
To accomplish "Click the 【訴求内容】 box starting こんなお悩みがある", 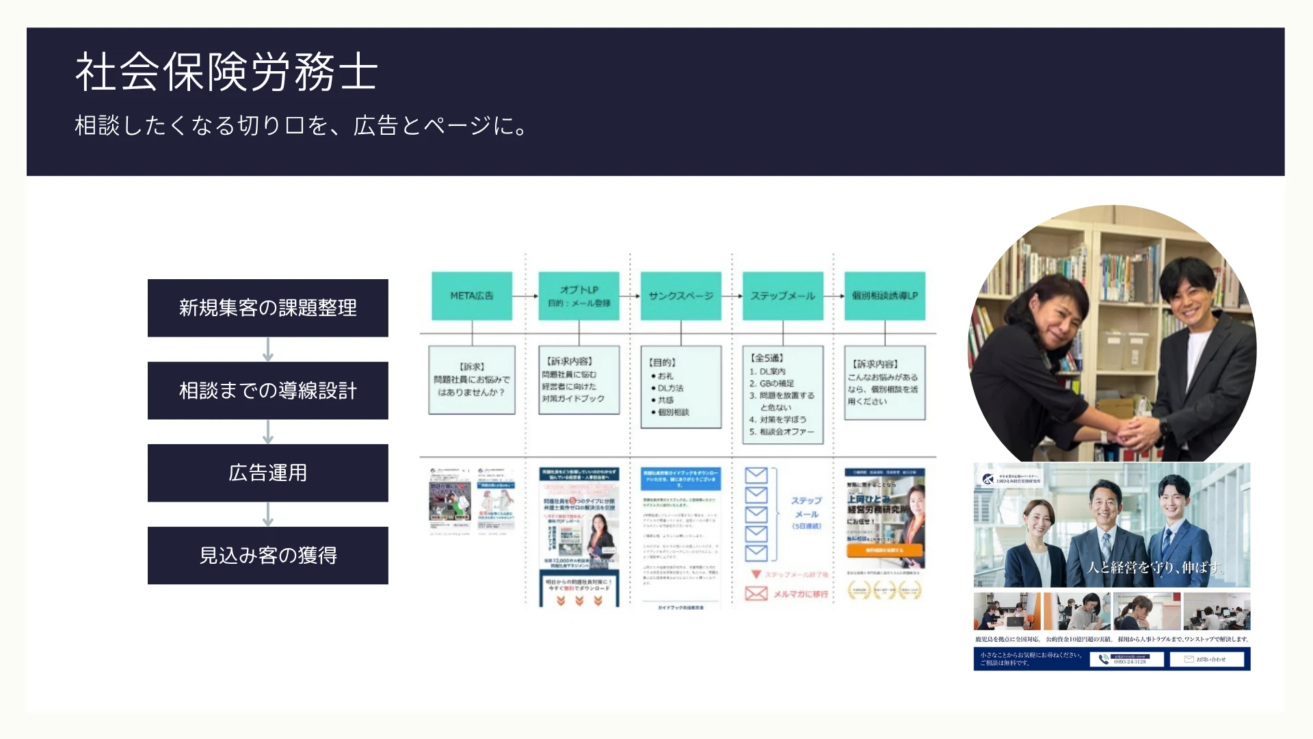I will 885,383.
